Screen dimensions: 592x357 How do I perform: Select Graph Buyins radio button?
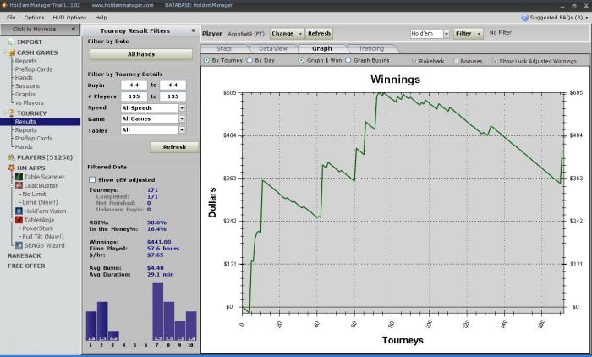click(x=348, y=60)
